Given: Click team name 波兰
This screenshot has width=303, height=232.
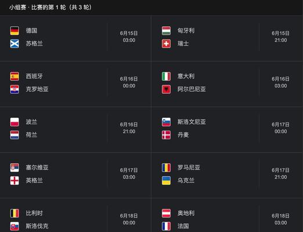Looking at the screenshot, I should [x=31, y=122].
